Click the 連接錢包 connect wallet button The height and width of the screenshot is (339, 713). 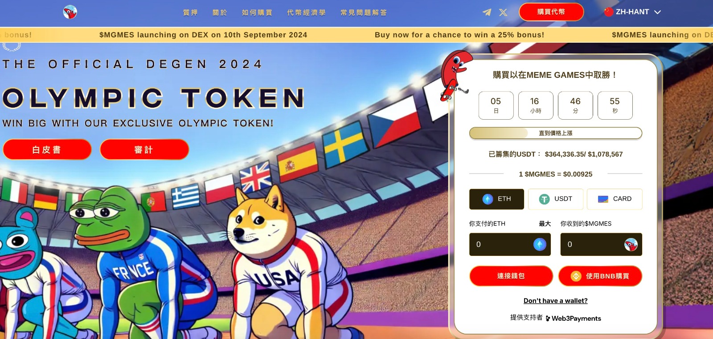pos(511,276)
